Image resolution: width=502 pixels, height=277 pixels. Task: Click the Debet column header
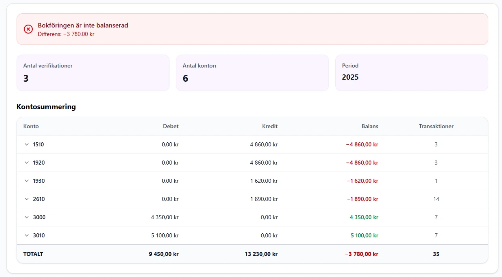170,126
